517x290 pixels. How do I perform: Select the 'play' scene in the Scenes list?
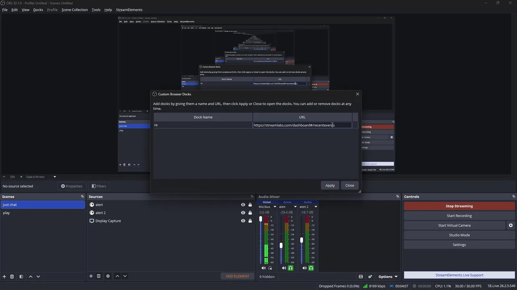tap(42, 213)
